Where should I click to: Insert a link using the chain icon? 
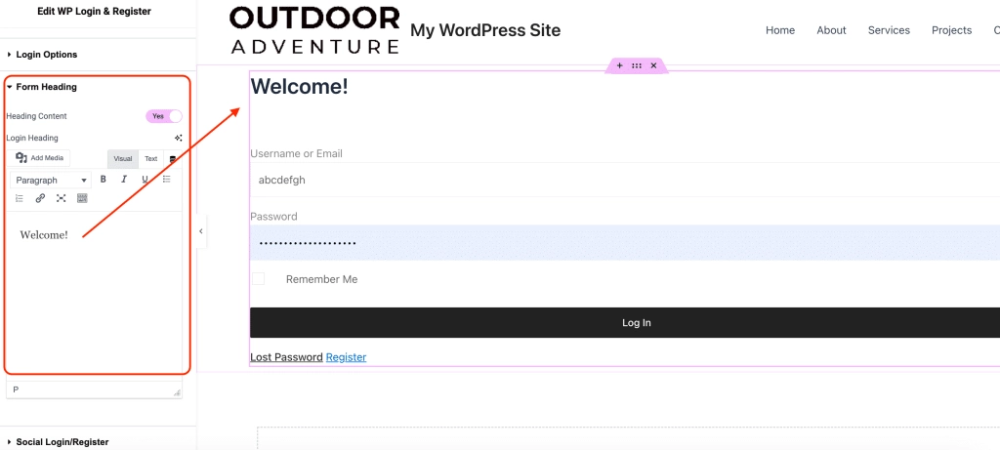click(x=40, y=198)
